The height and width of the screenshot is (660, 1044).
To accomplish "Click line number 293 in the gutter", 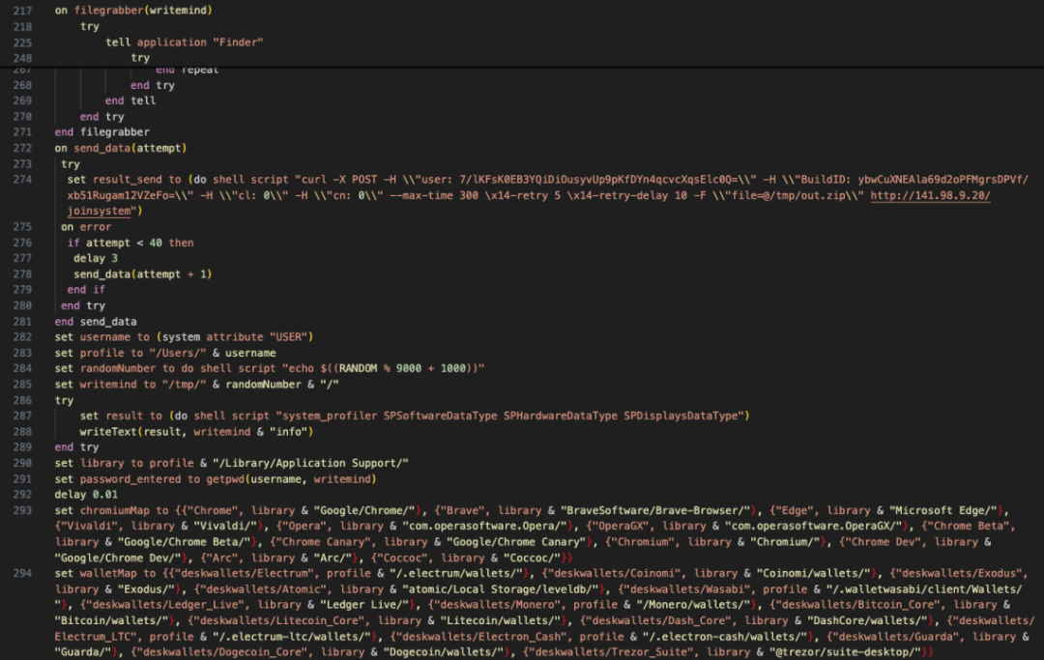I will (x=22, y=510).
